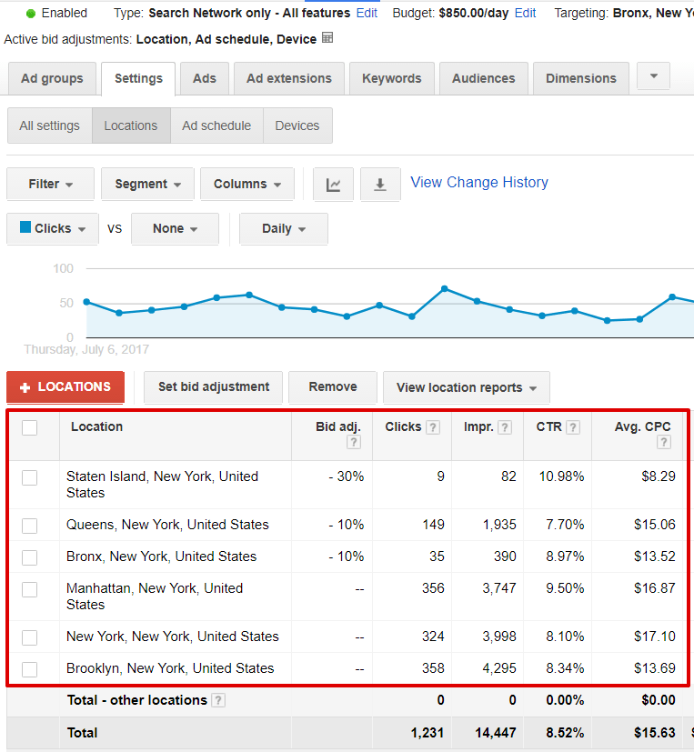The height and width of the screenshot is (752, 694).
Task: Click the blue Clicks metric swatch
Action: (x=25, y=227)
